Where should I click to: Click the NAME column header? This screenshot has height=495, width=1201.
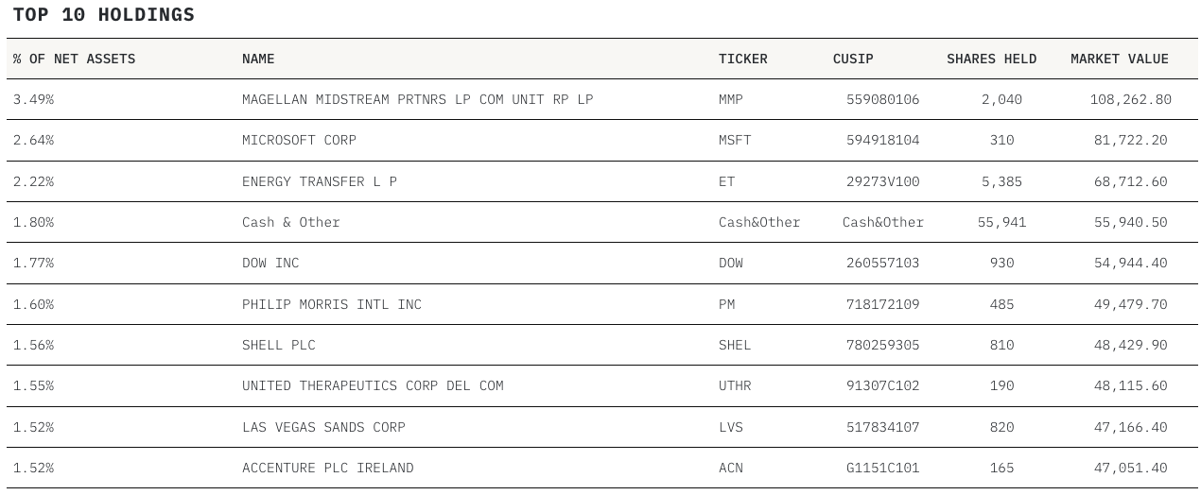[x=258, y=59]
